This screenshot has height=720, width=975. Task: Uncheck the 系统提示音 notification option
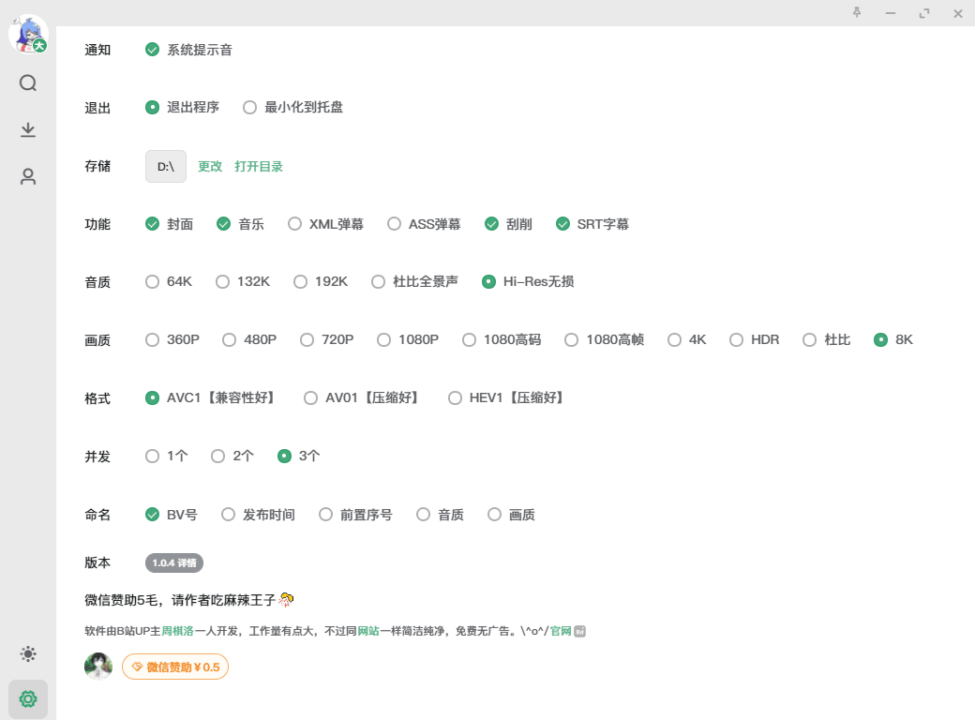pyautogui.click(x=153, y=50)
